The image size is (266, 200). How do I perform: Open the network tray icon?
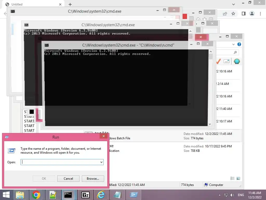click(x=226, y=195)
